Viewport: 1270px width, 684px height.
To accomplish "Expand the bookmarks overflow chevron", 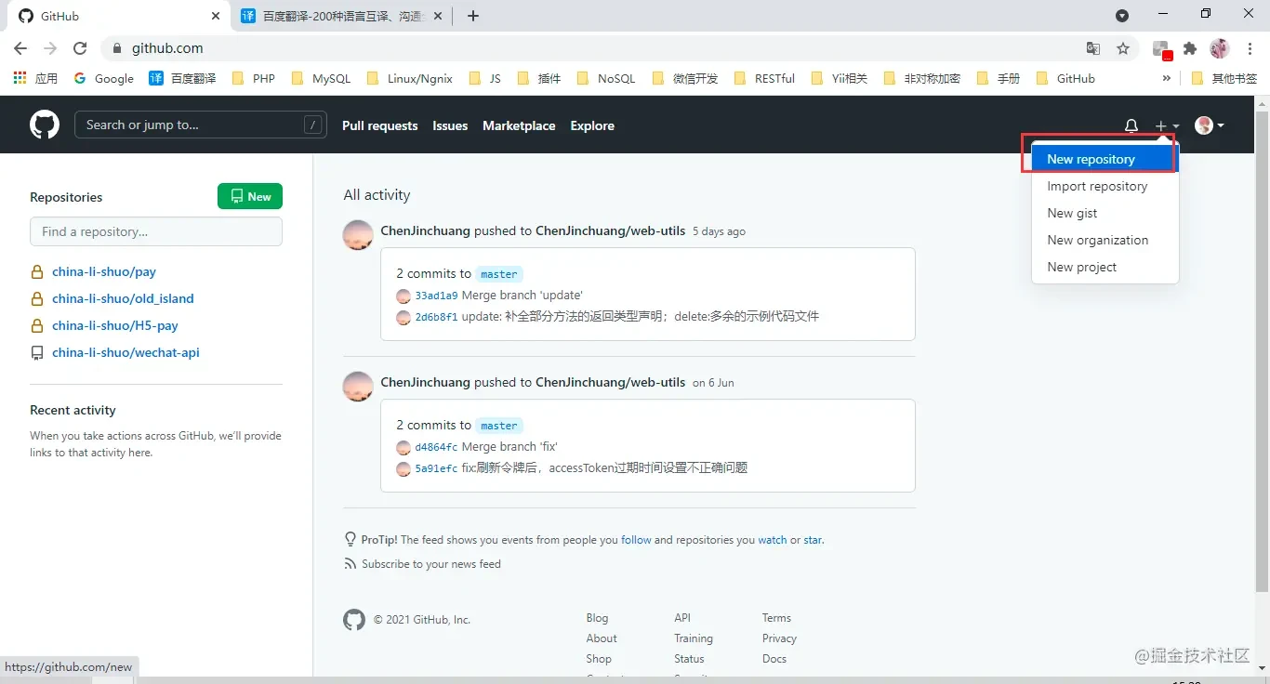I will 1166,79.
